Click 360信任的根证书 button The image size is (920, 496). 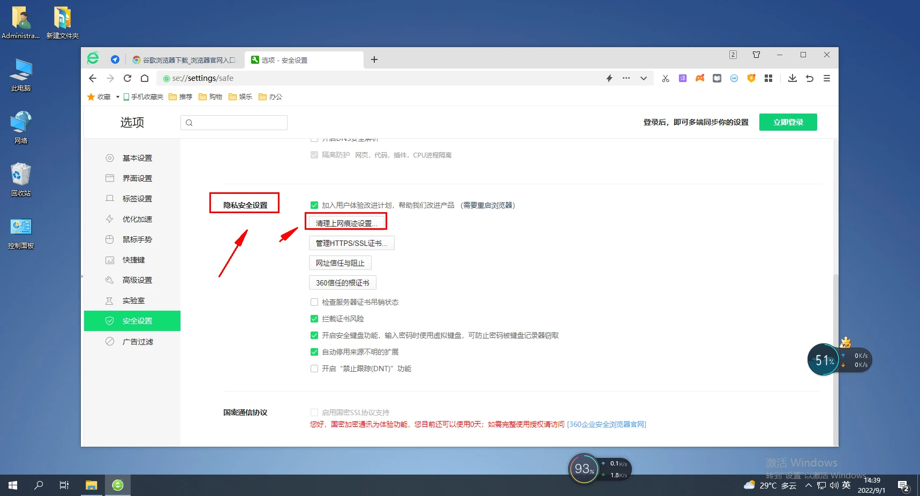[343, 283]
